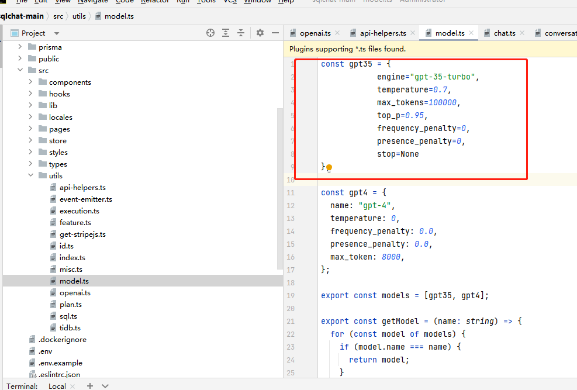Viewport: 577px width, 390px height.
Task: Click the lightbulb quick-fix icon in editor
Action: coord(329,168)
